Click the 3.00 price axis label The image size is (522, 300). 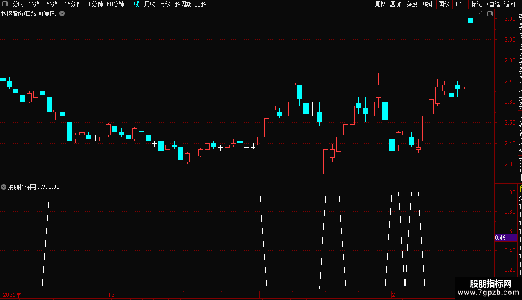click(510, 18)
